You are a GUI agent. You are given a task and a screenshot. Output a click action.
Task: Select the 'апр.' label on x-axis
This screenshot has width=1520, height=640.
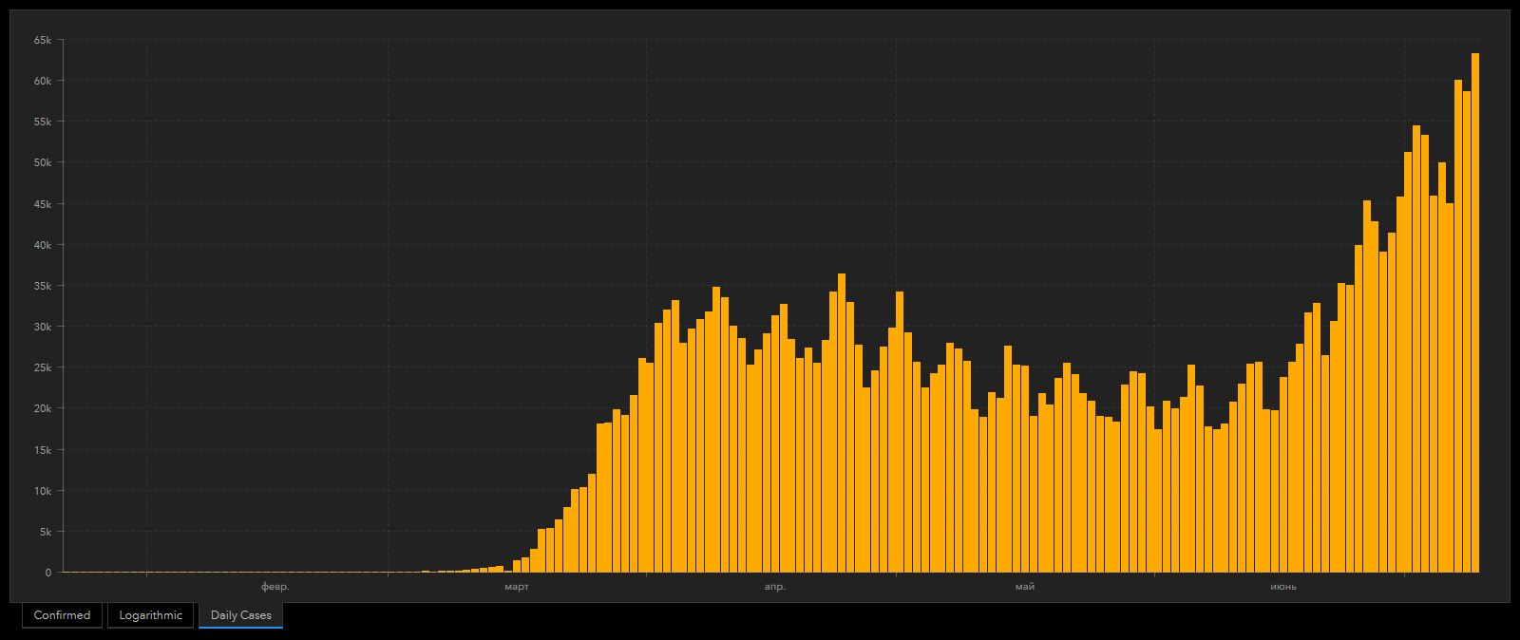click(x=775, y=587)
